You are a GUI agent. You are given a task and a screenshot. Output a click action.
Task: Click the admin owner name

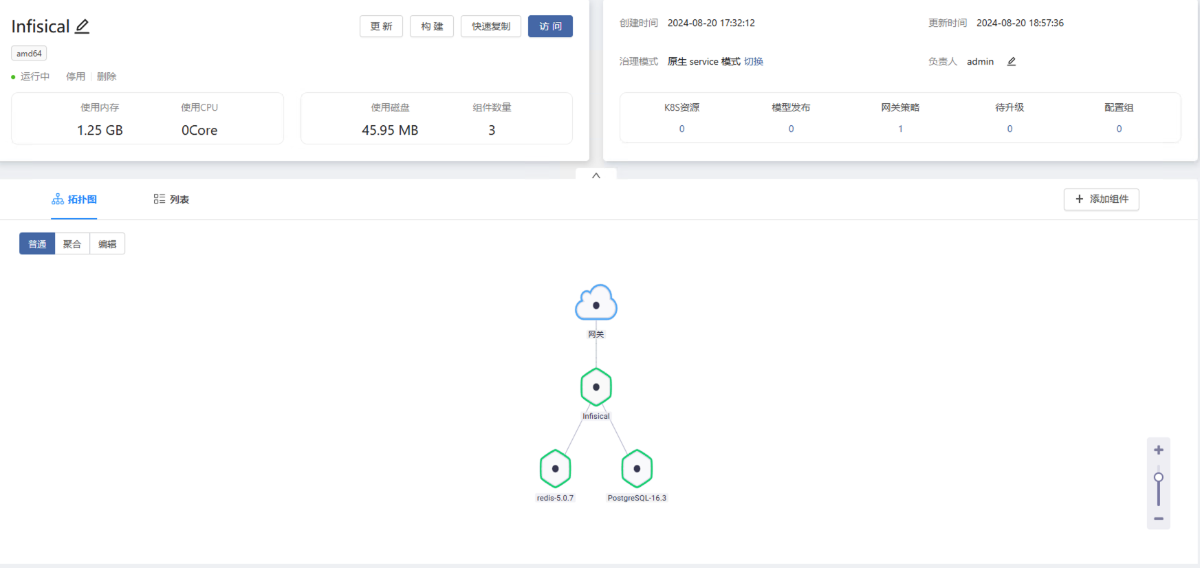(x=980, y=61)
